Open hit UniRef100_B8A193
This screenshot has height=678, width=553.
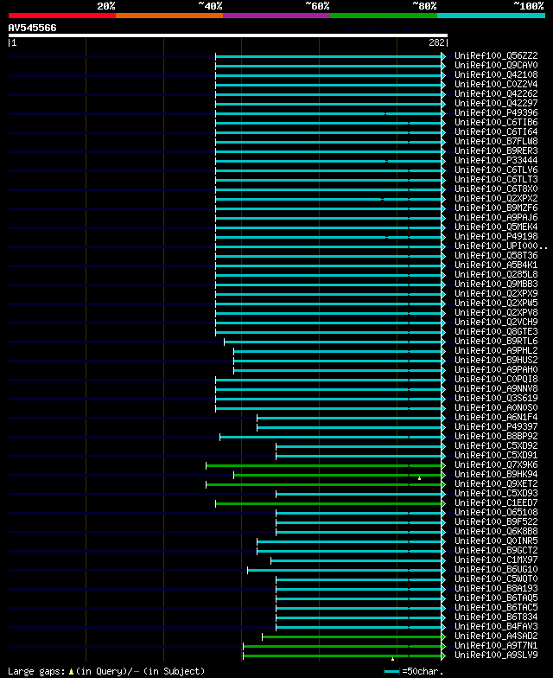tap(496, 588)
